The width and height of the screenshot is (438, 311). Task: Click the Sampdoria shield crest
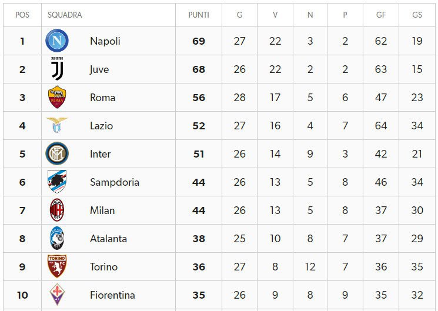(57, 182)
